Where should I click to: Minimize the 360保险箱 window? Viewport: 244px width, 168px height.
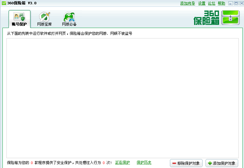(230, 3)
